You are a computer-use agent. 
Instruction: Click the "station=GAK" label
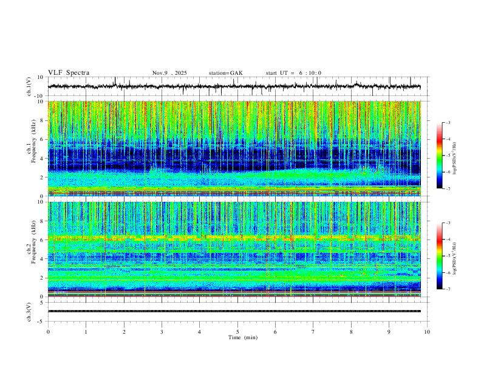[x=225, y=73]
